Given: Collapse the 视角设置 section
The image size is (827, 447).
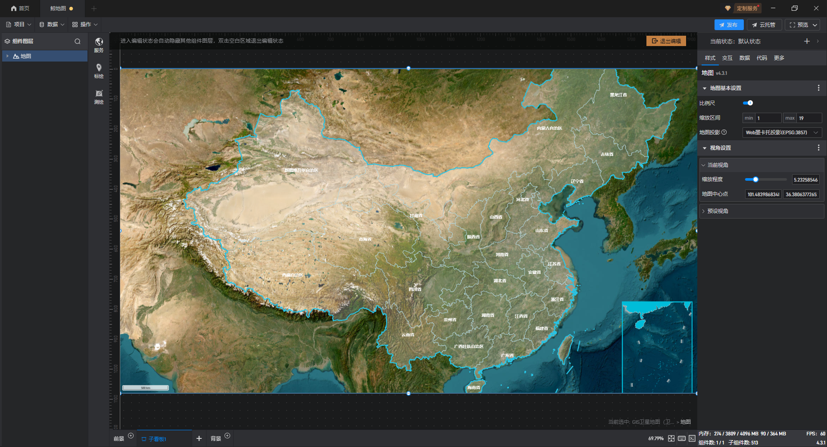Looking at the screenshot, I should coord(705,148).
